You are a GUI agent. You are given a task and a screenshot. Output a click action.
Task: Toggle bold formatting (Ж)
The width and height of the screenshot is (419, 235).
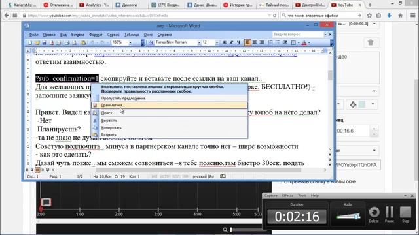click(x=225, y=42)
